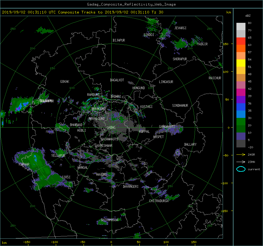Click the 60 dBZ orange legend swatch
The width and height of the screenshot is (263, 246).
(241, 48)
